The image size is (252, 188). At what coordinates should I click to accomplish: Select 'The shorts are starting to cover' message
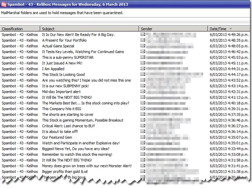[68, 114]
